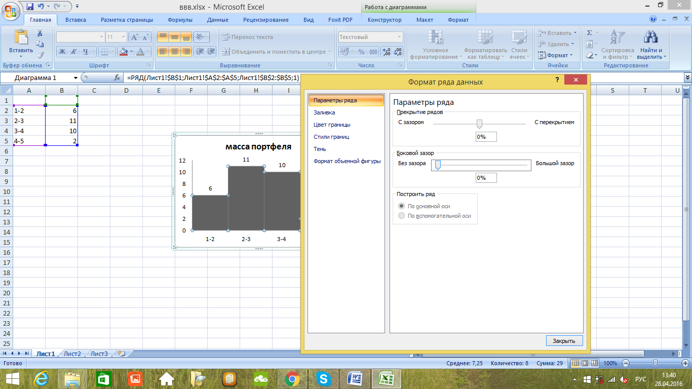This screenshot has height=389, width=692.
Task: Click the Decrease indent icon
Action: 200,52
